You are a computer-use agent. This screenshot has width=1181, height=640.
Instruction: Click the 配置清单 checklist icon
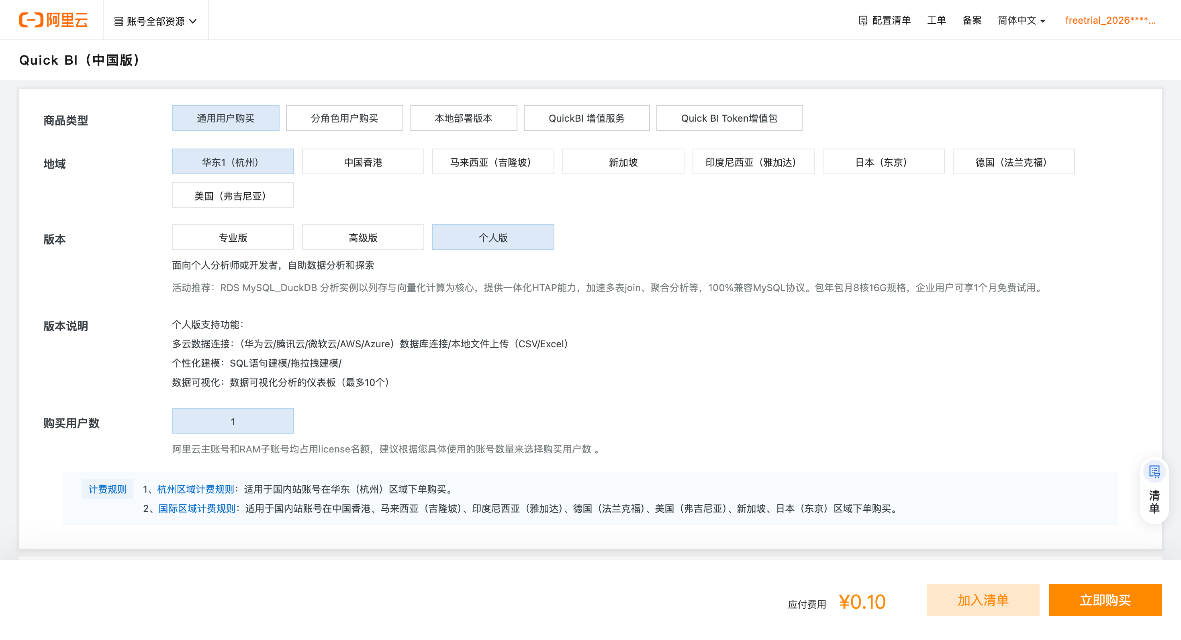pos(862,20)
